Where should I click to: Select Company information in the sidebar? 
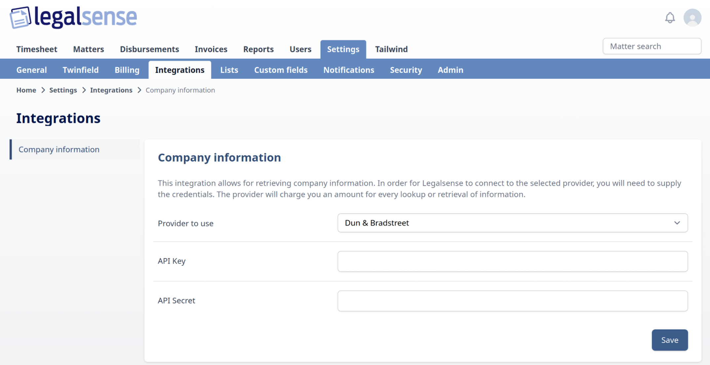pos(59,149)
